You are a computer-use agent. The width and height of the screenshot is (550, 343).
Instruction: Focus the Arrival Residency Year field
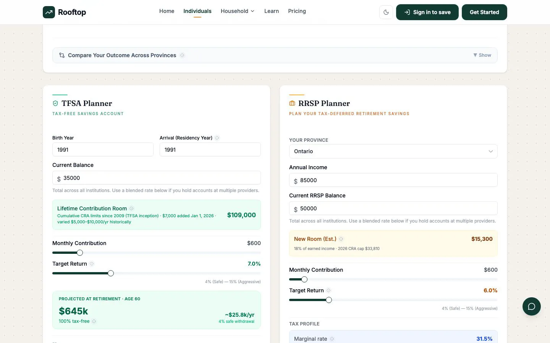tap(210, 150)
